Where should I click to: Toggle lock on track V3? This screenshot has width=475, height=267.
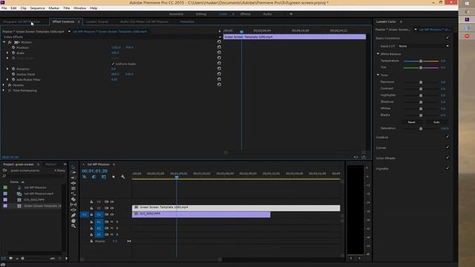[x=91, y=202]
